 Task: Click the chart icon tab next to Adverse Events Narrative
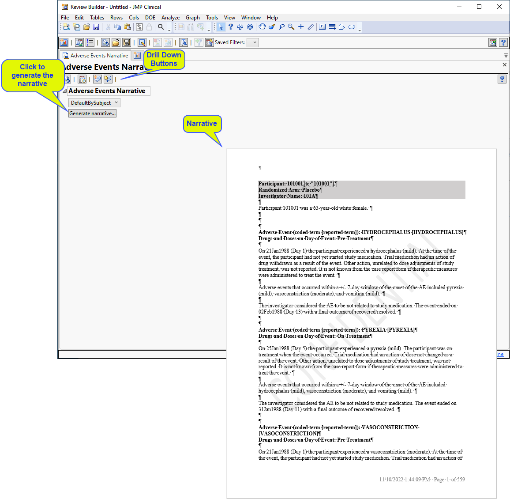(x=137, y=56)
